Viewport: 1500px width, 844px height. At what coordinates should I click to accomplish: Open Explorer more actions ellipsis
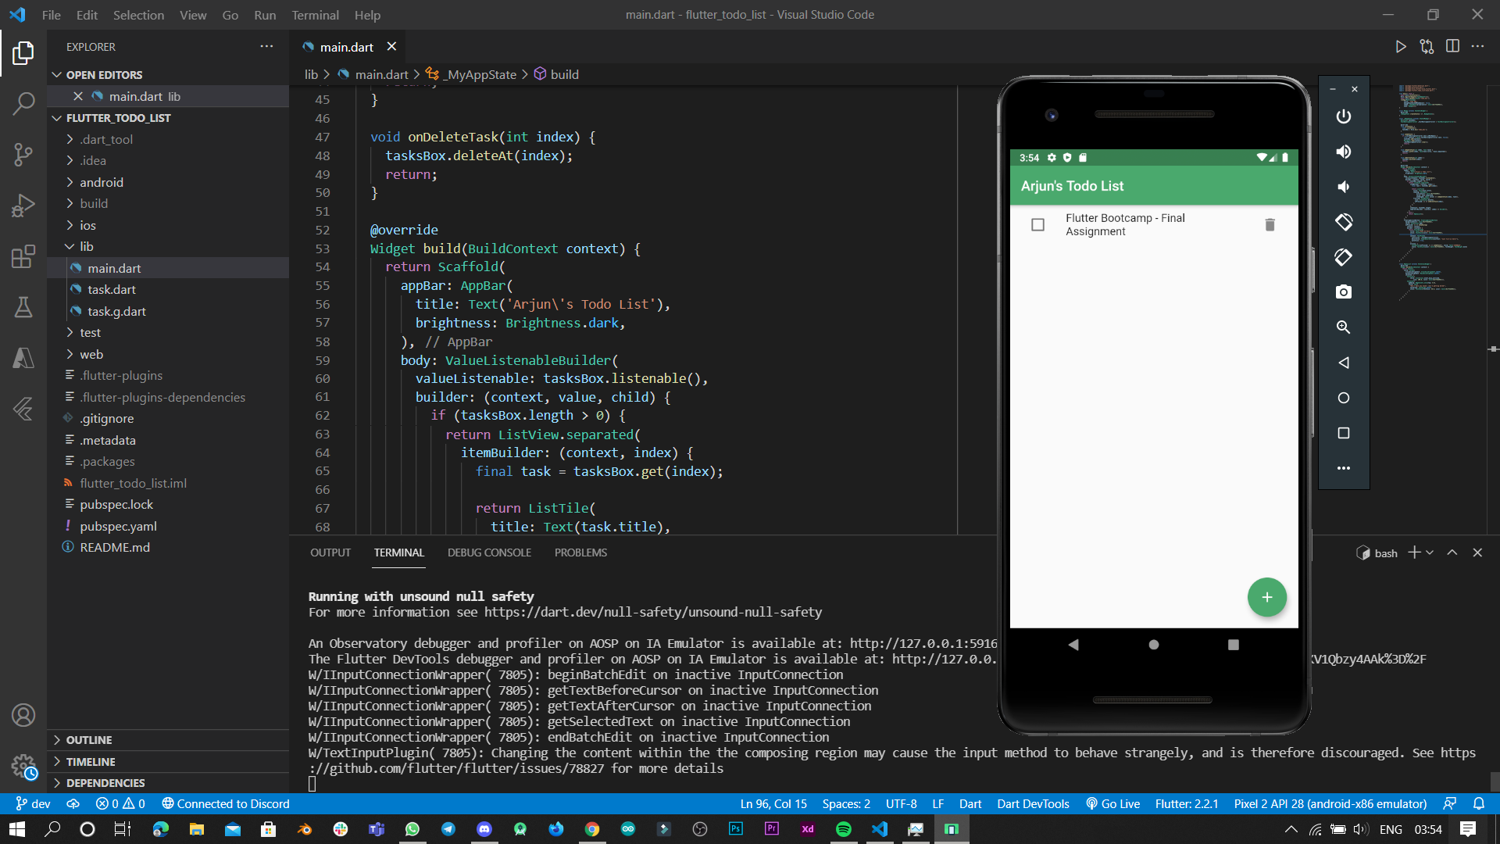pos(266,47)
